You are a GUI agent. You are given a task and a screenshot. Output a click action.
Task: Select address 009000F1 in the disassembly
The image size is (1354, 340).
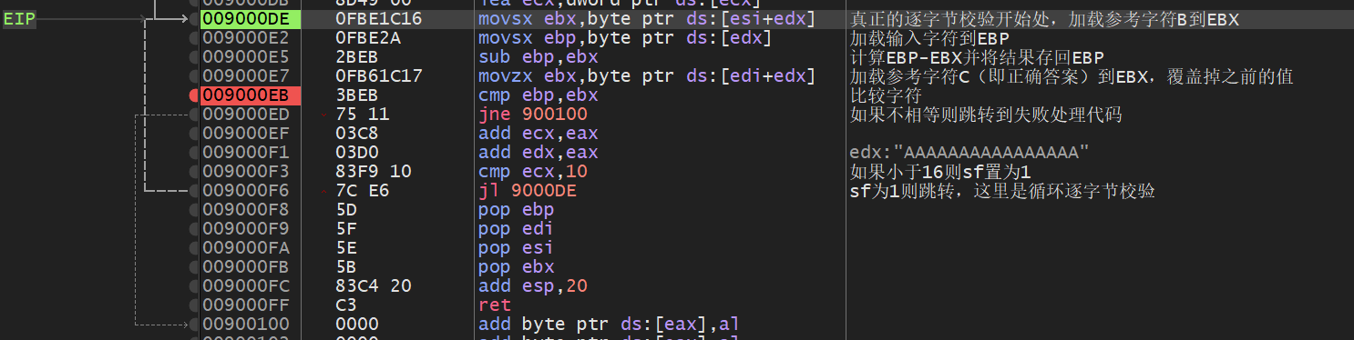[245, 152]
